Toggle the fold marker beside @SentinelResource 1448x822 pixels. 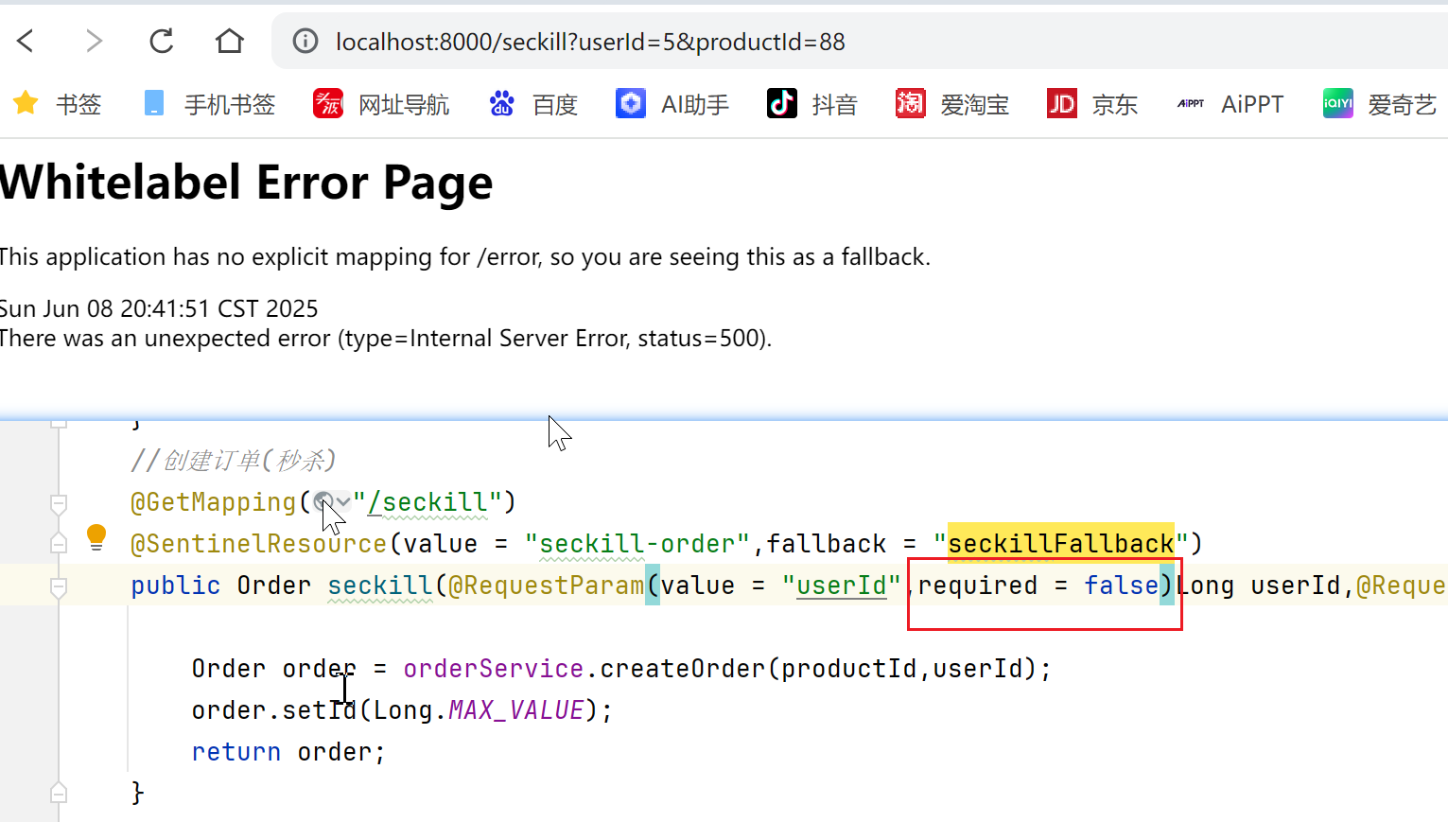[59, 543]
